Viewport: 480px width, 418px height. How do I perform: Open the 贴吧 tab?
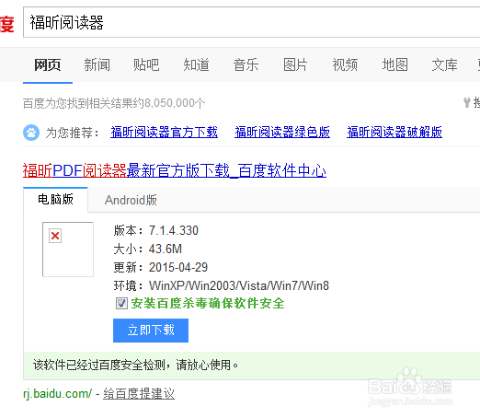(146, 64)
